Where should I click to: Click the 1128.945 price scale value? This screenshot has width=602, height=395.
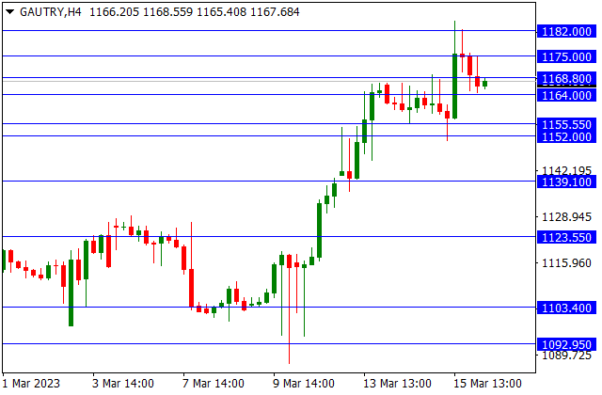(x=566, y=217)
